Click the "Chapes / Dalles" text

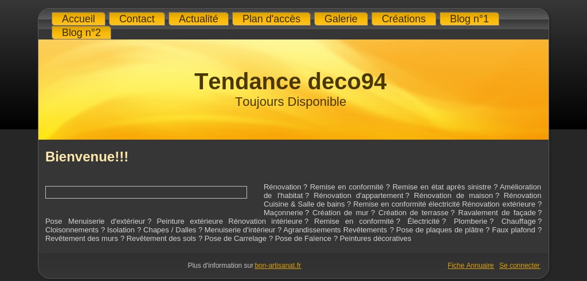[x=170, y=230]
